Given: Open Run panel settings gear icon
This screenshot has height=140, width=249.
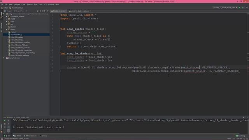Looking at the screenshot, I should [x=244, y=117].
